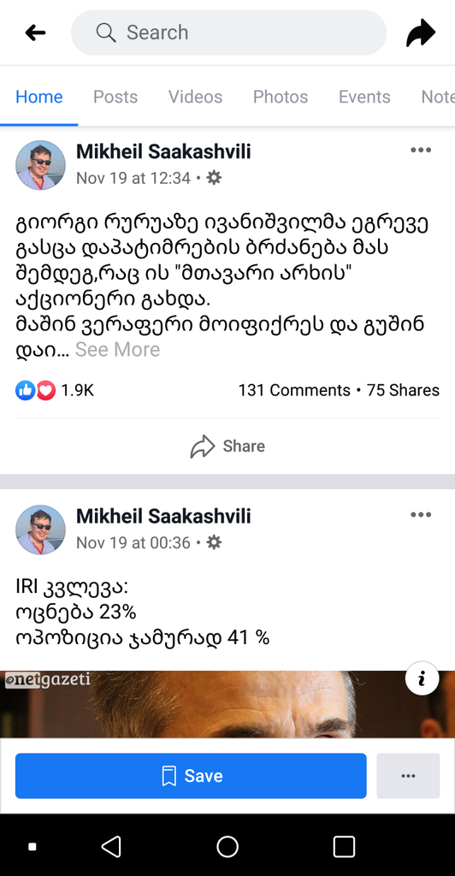This screenshot has width=455, height=876.
Task: Tap the share arrow icon in the header
Action: [x=421, y=33]
